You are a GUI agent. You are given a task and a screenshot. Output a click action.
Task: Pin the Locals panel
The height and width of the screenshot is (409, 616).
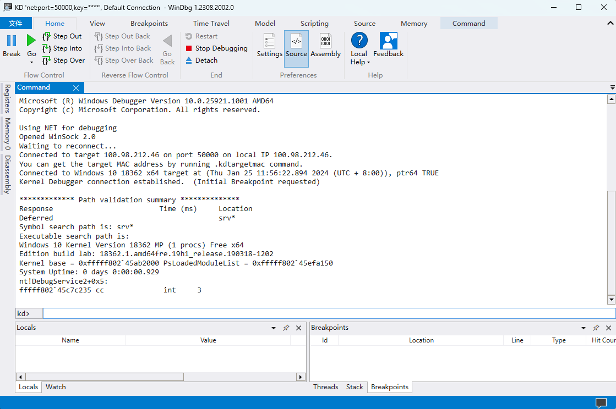tap(286, 328)
